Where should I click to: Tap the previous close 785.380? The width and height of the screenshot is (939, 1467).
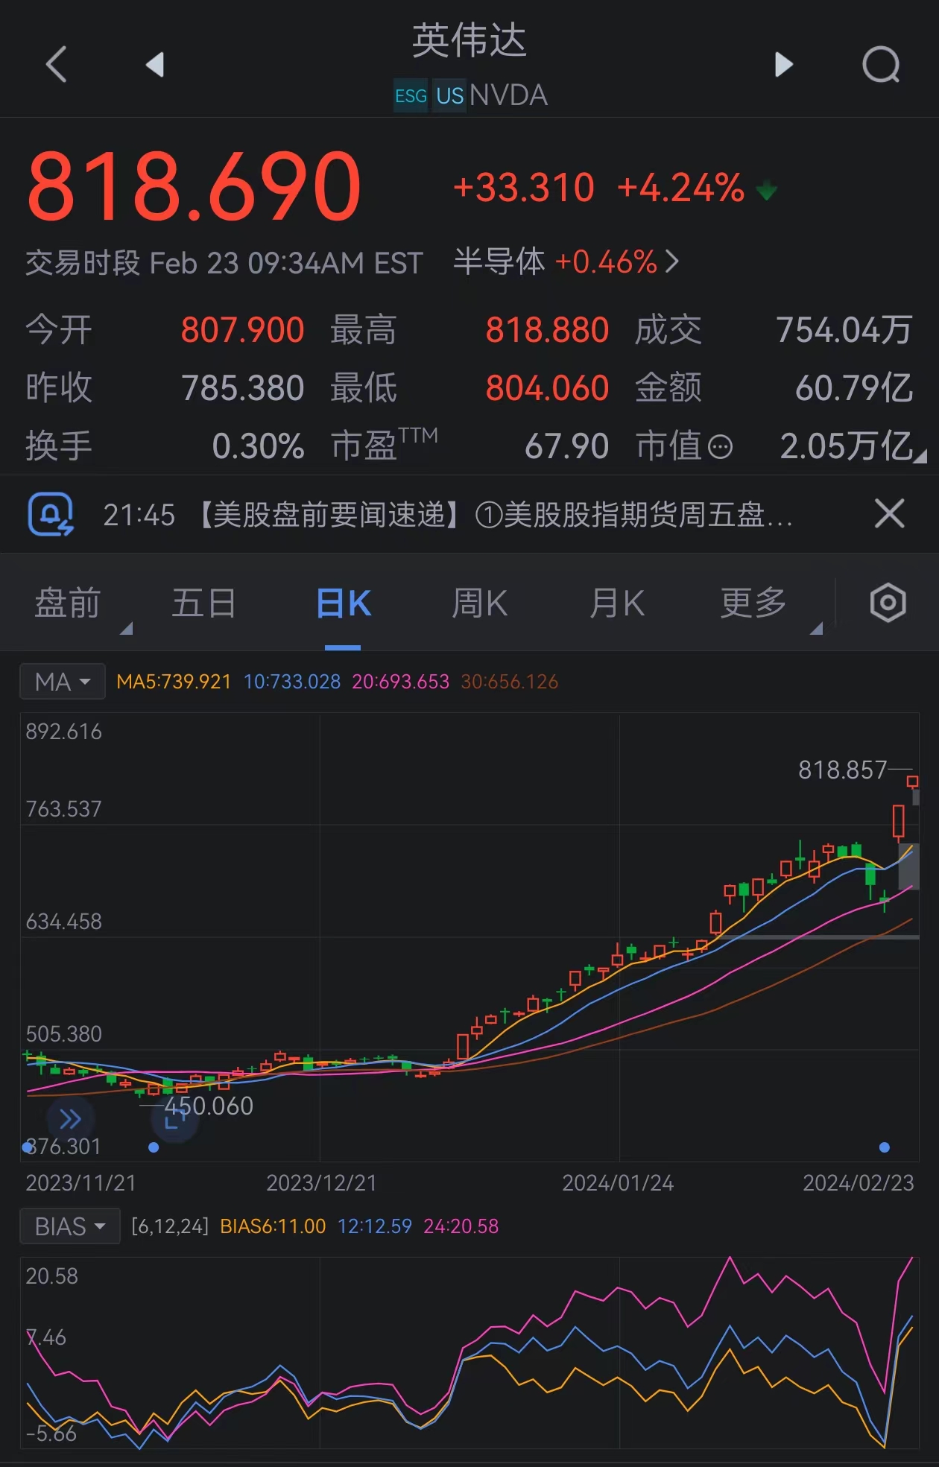tap(242, 388)
